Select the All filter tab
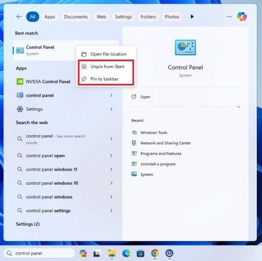262x261 pixels. [x=33, y=17]
